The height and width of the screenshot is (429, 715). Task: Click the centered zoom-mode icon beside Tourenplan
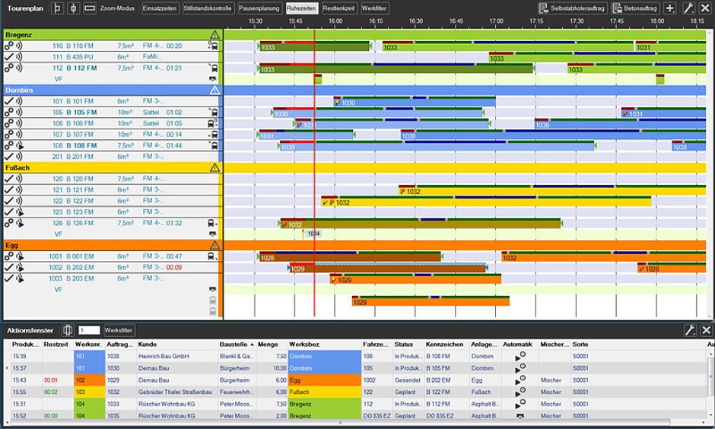tap(73, 8)
